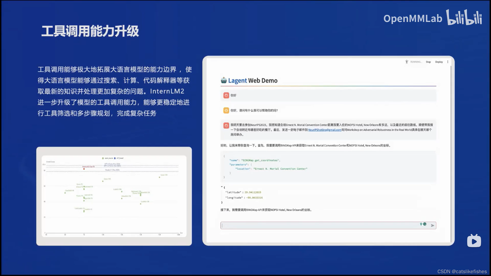
Task: Open the three-dot Streamlit menu
Action: [448, 62]
